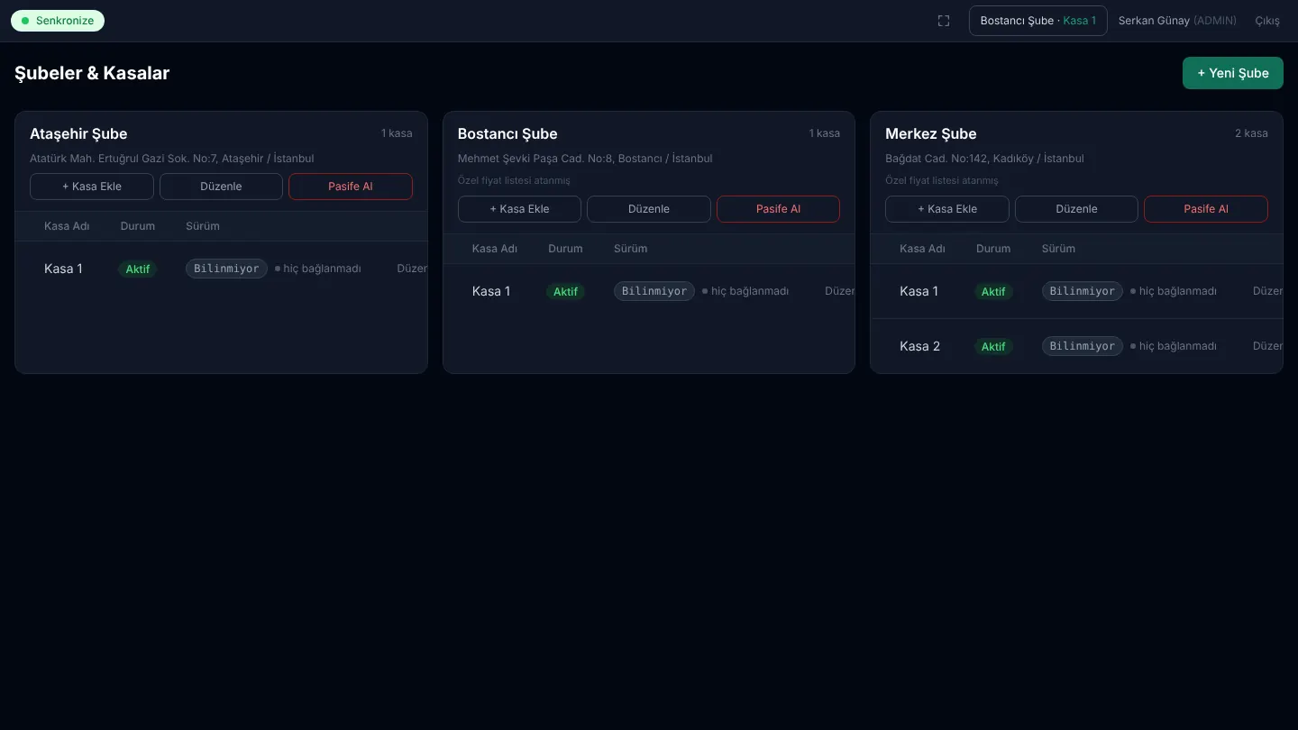
Task: Click Bilinmiyor version tag of Merkez Kasa 1
Action: 1082,291
